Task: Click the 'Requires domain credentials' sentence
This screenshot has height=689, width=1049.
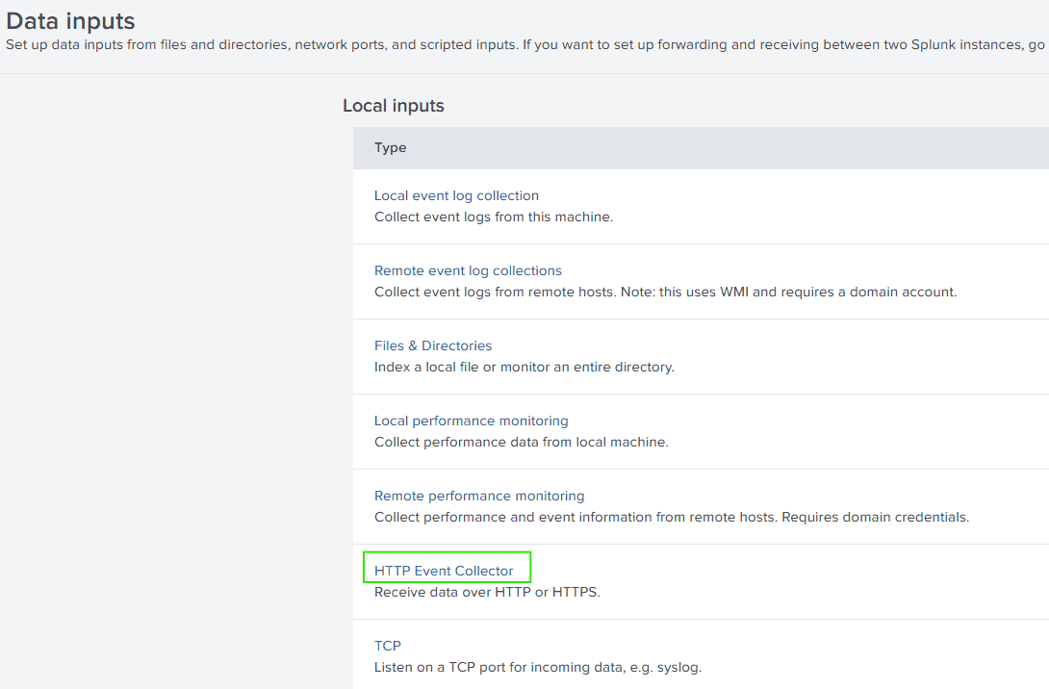Action: 875,517
